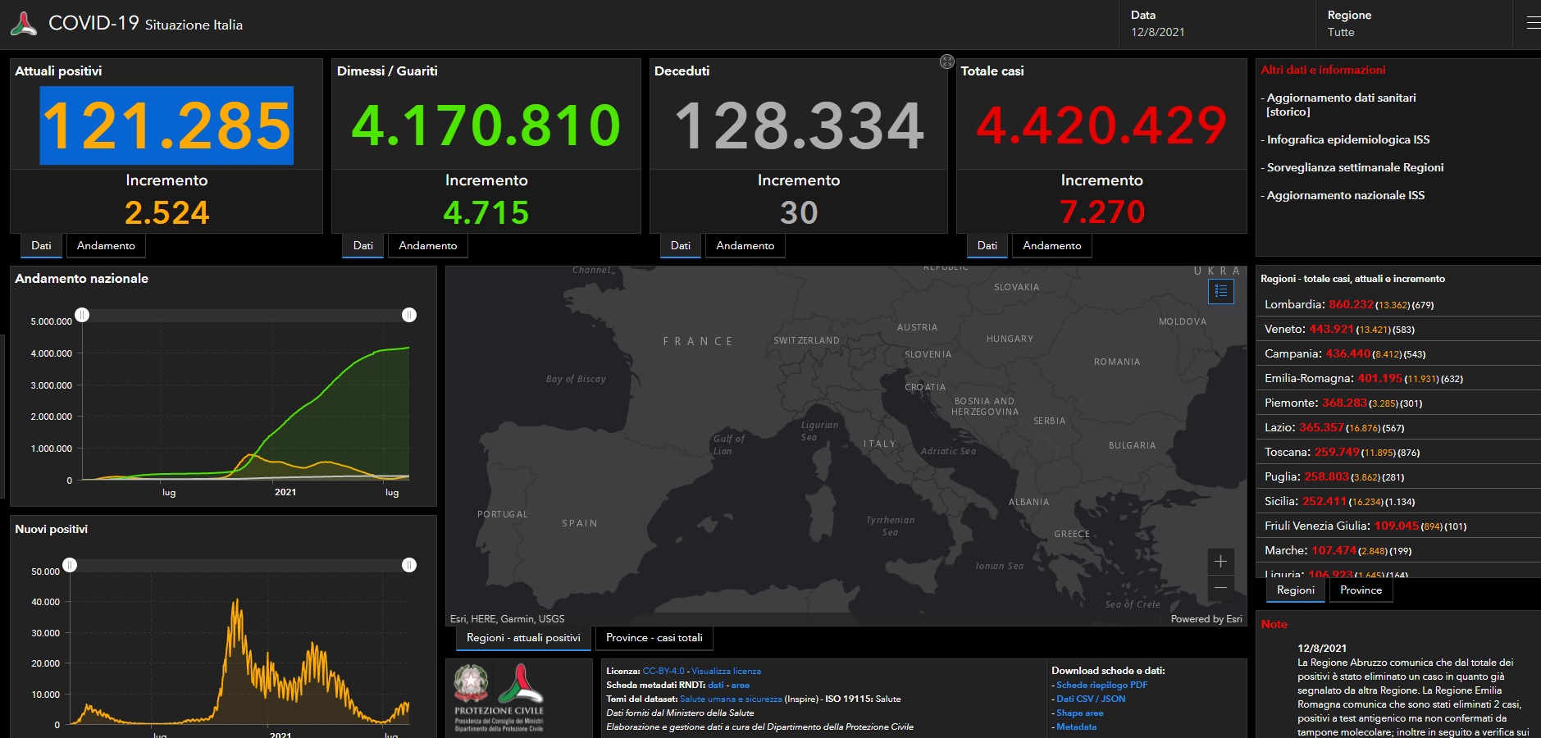Click the COVID-19 dashboard logo icon
The height and width of the screenshot is (738, 1541).
pos(24,24)
